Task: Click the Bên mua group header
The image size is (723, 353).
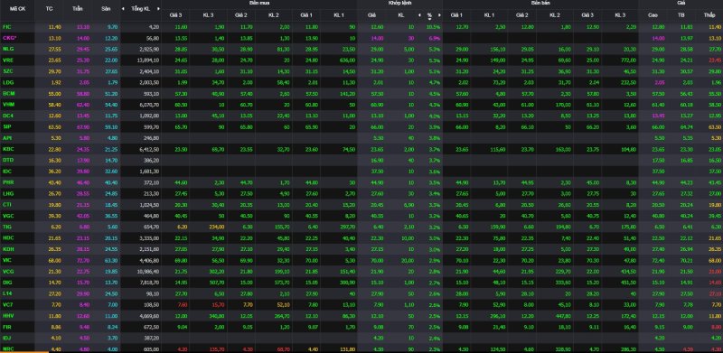Action: pyautogui.click(x=258, y=3)
